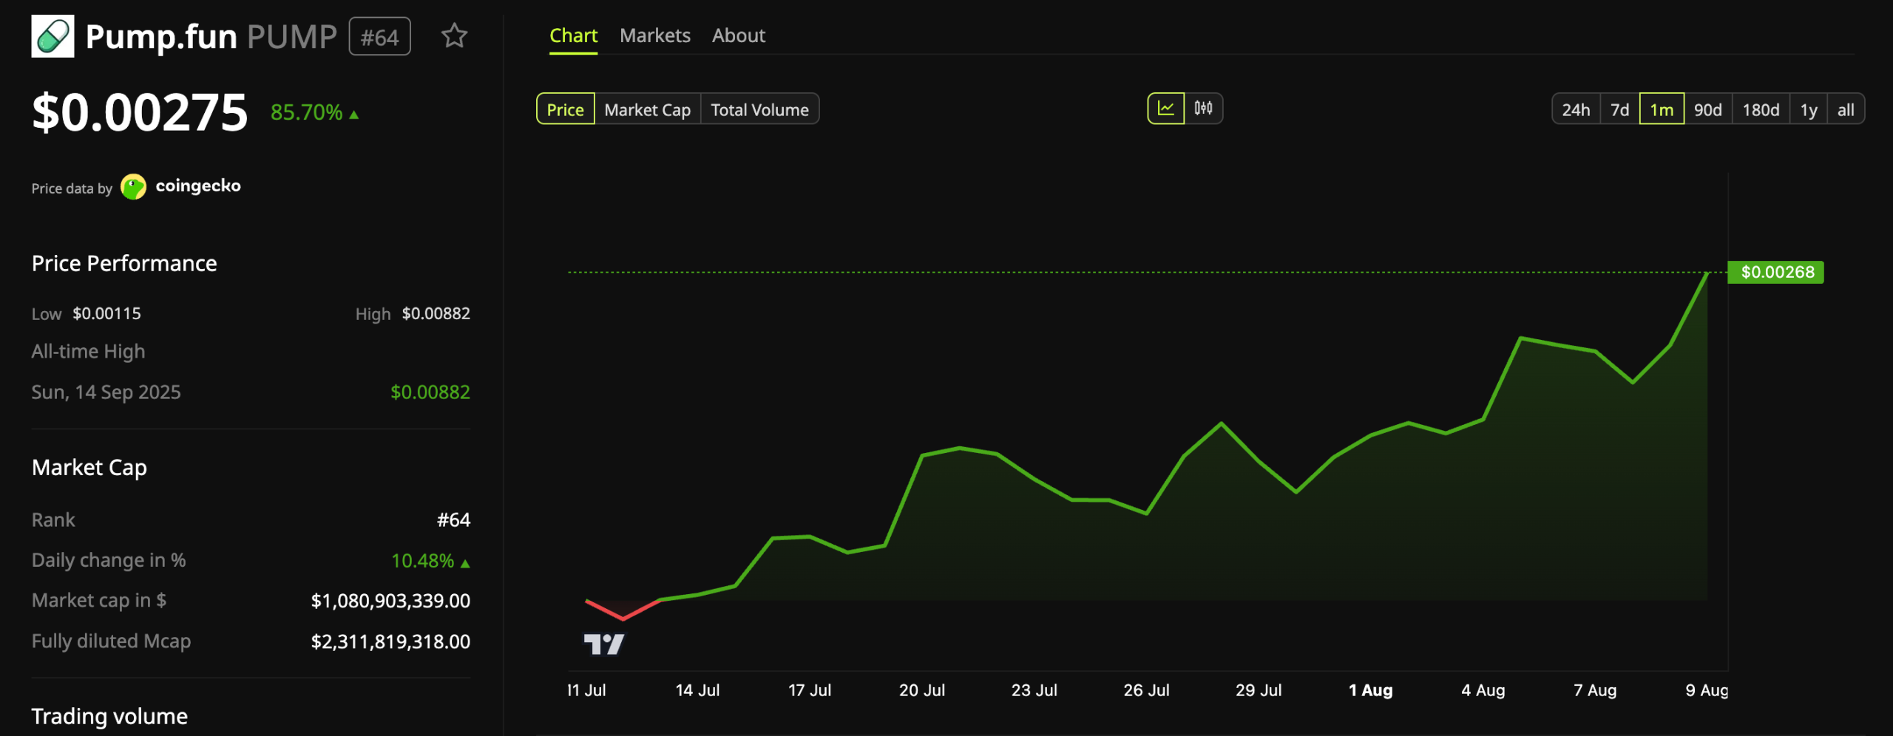Select the Market Cap chart mode
Image resolution: width=1893 pixels, height=736 pixels.
coord(648,109)
